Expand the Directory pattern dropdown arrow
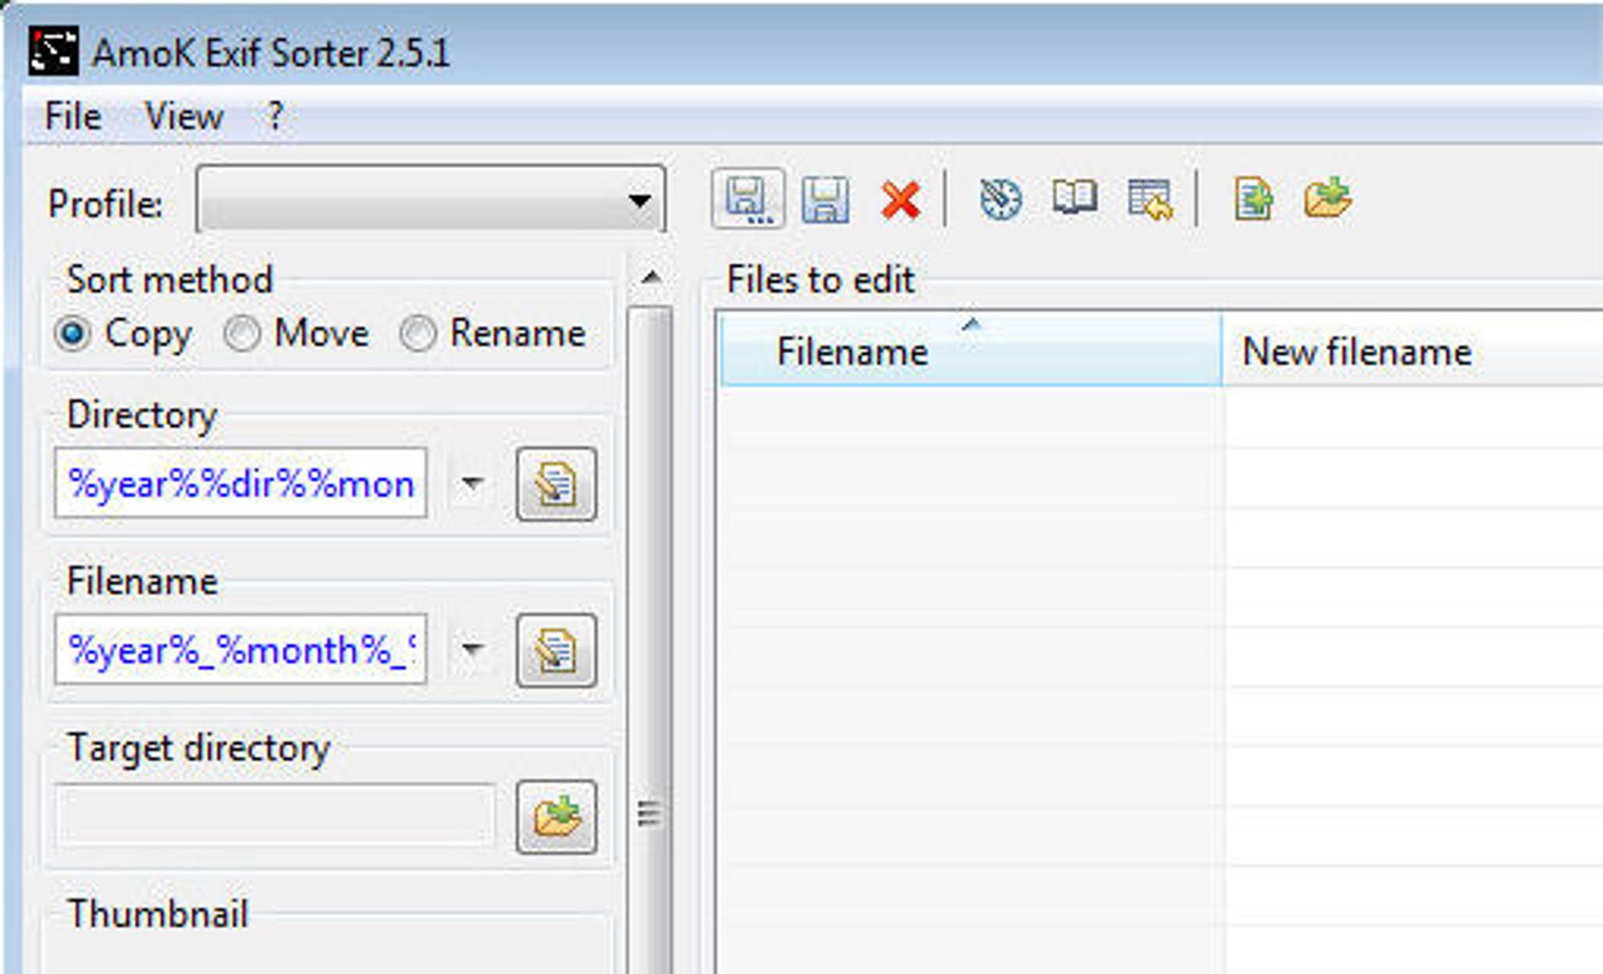1603x974 pixels. click(x=471, y=484)
